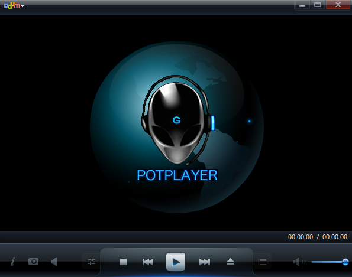Click the total duration 00:00:00 display

pyautogui.click(x=335, y=237)
